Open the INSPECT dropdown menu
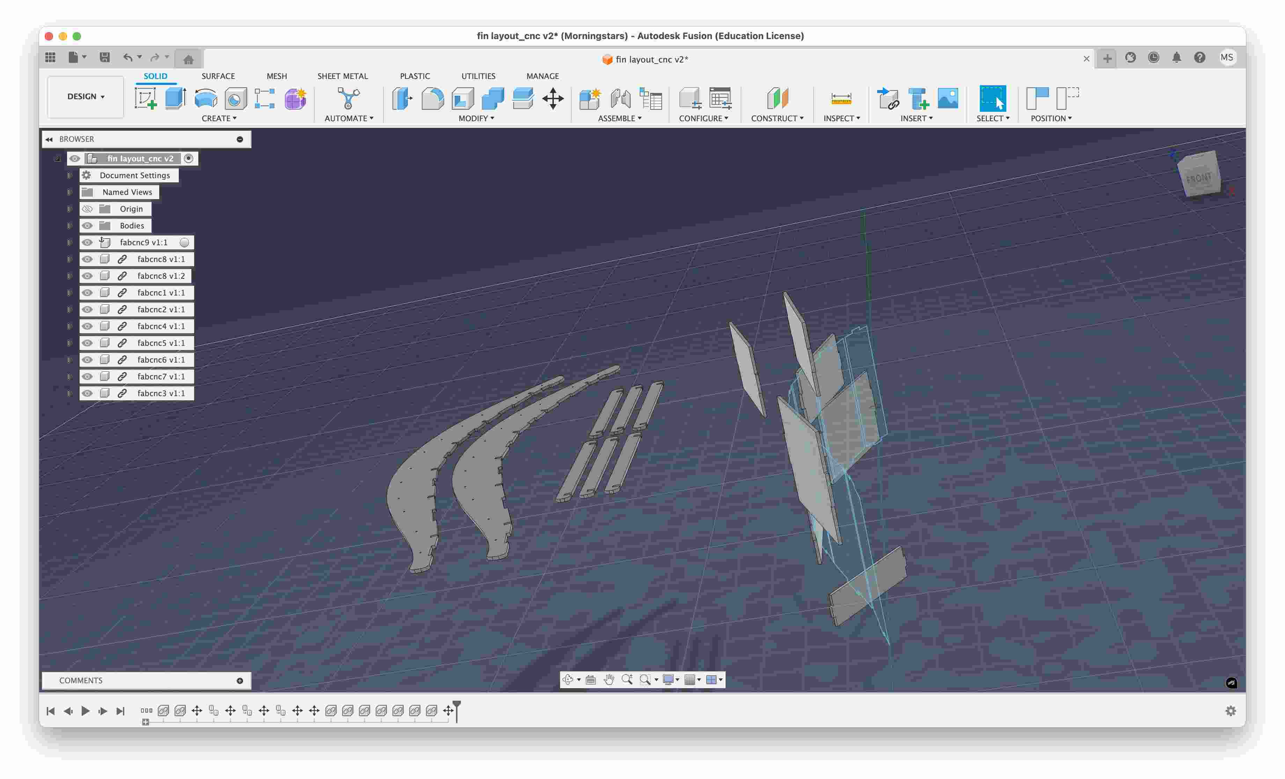The image size is (1285, 779). [x=842, y=118]
